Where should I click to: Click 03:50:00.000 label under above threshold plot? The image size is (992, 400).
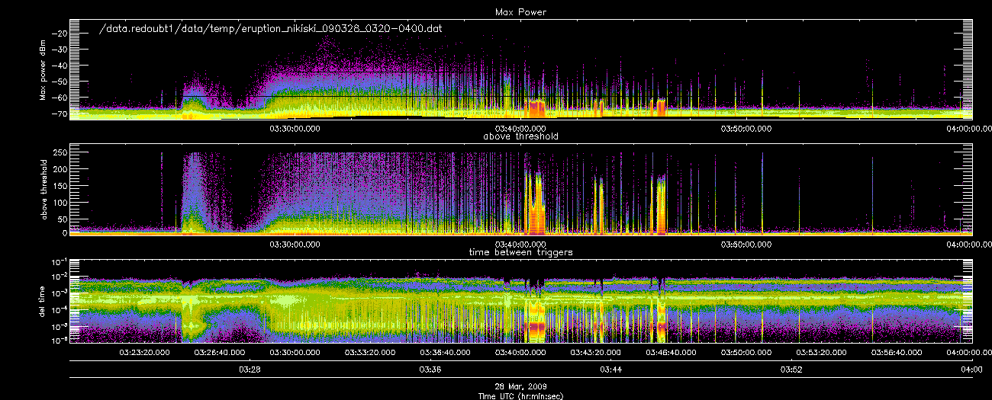[x=746, y=245]
